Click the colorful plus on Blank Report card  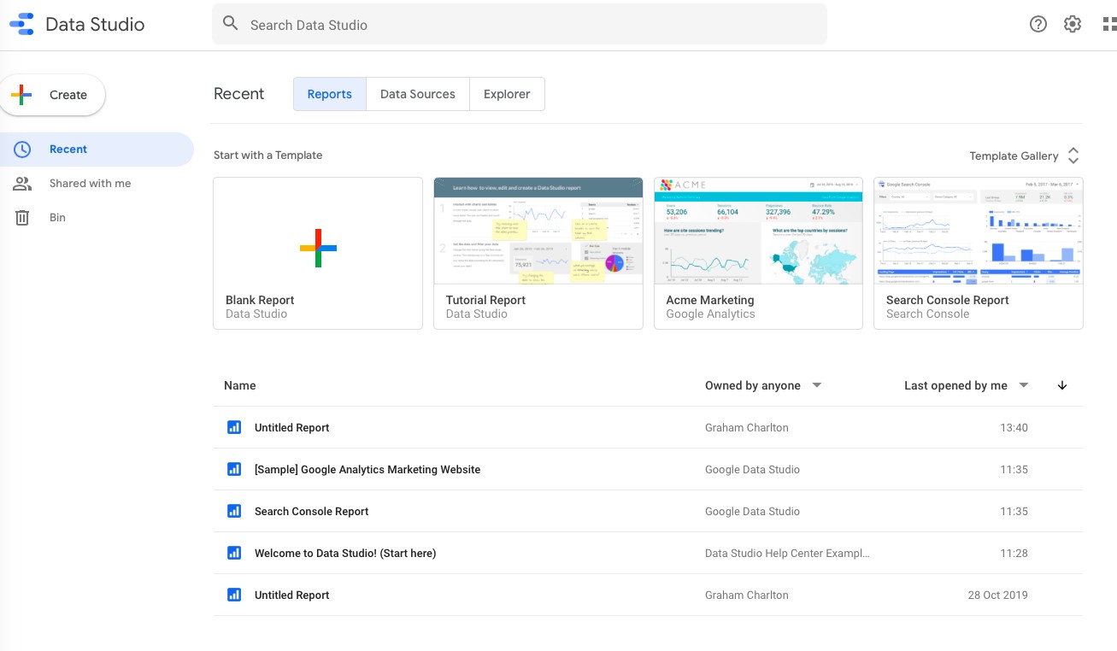(x=318, y=248)
